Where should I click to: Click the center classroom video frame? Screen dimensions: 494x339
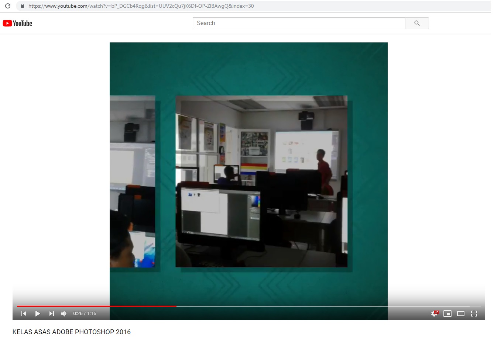click(x=261, y=181)
